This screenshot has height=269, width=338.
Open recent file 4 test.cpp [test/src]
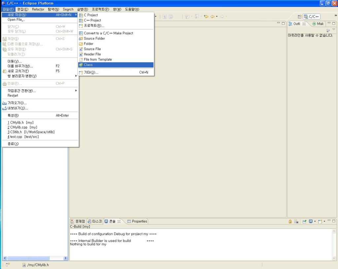40,137
